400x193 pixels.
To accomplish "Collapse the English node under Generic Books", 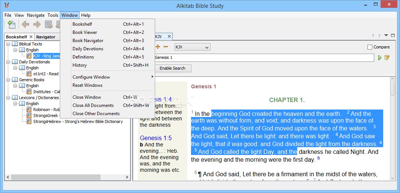I will click(x=15, y=86).
